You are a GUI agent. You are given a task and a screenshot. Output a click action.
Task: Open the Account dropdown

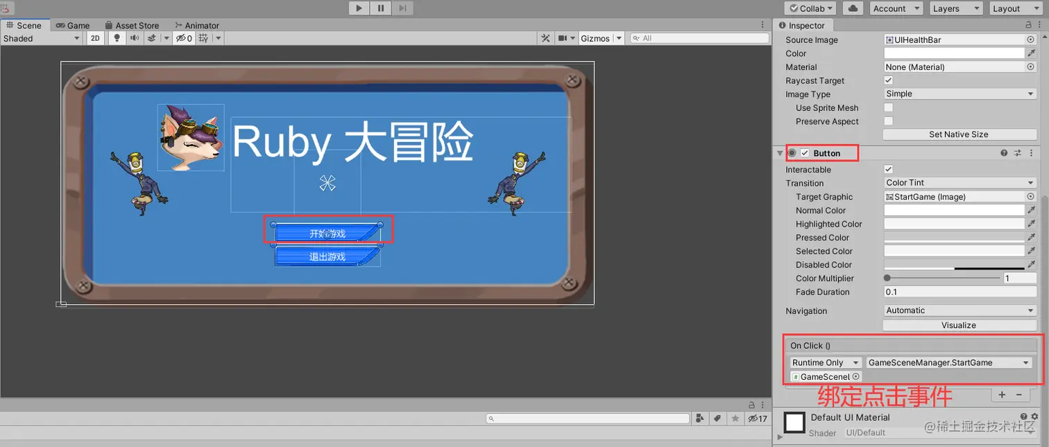(896, 8)
